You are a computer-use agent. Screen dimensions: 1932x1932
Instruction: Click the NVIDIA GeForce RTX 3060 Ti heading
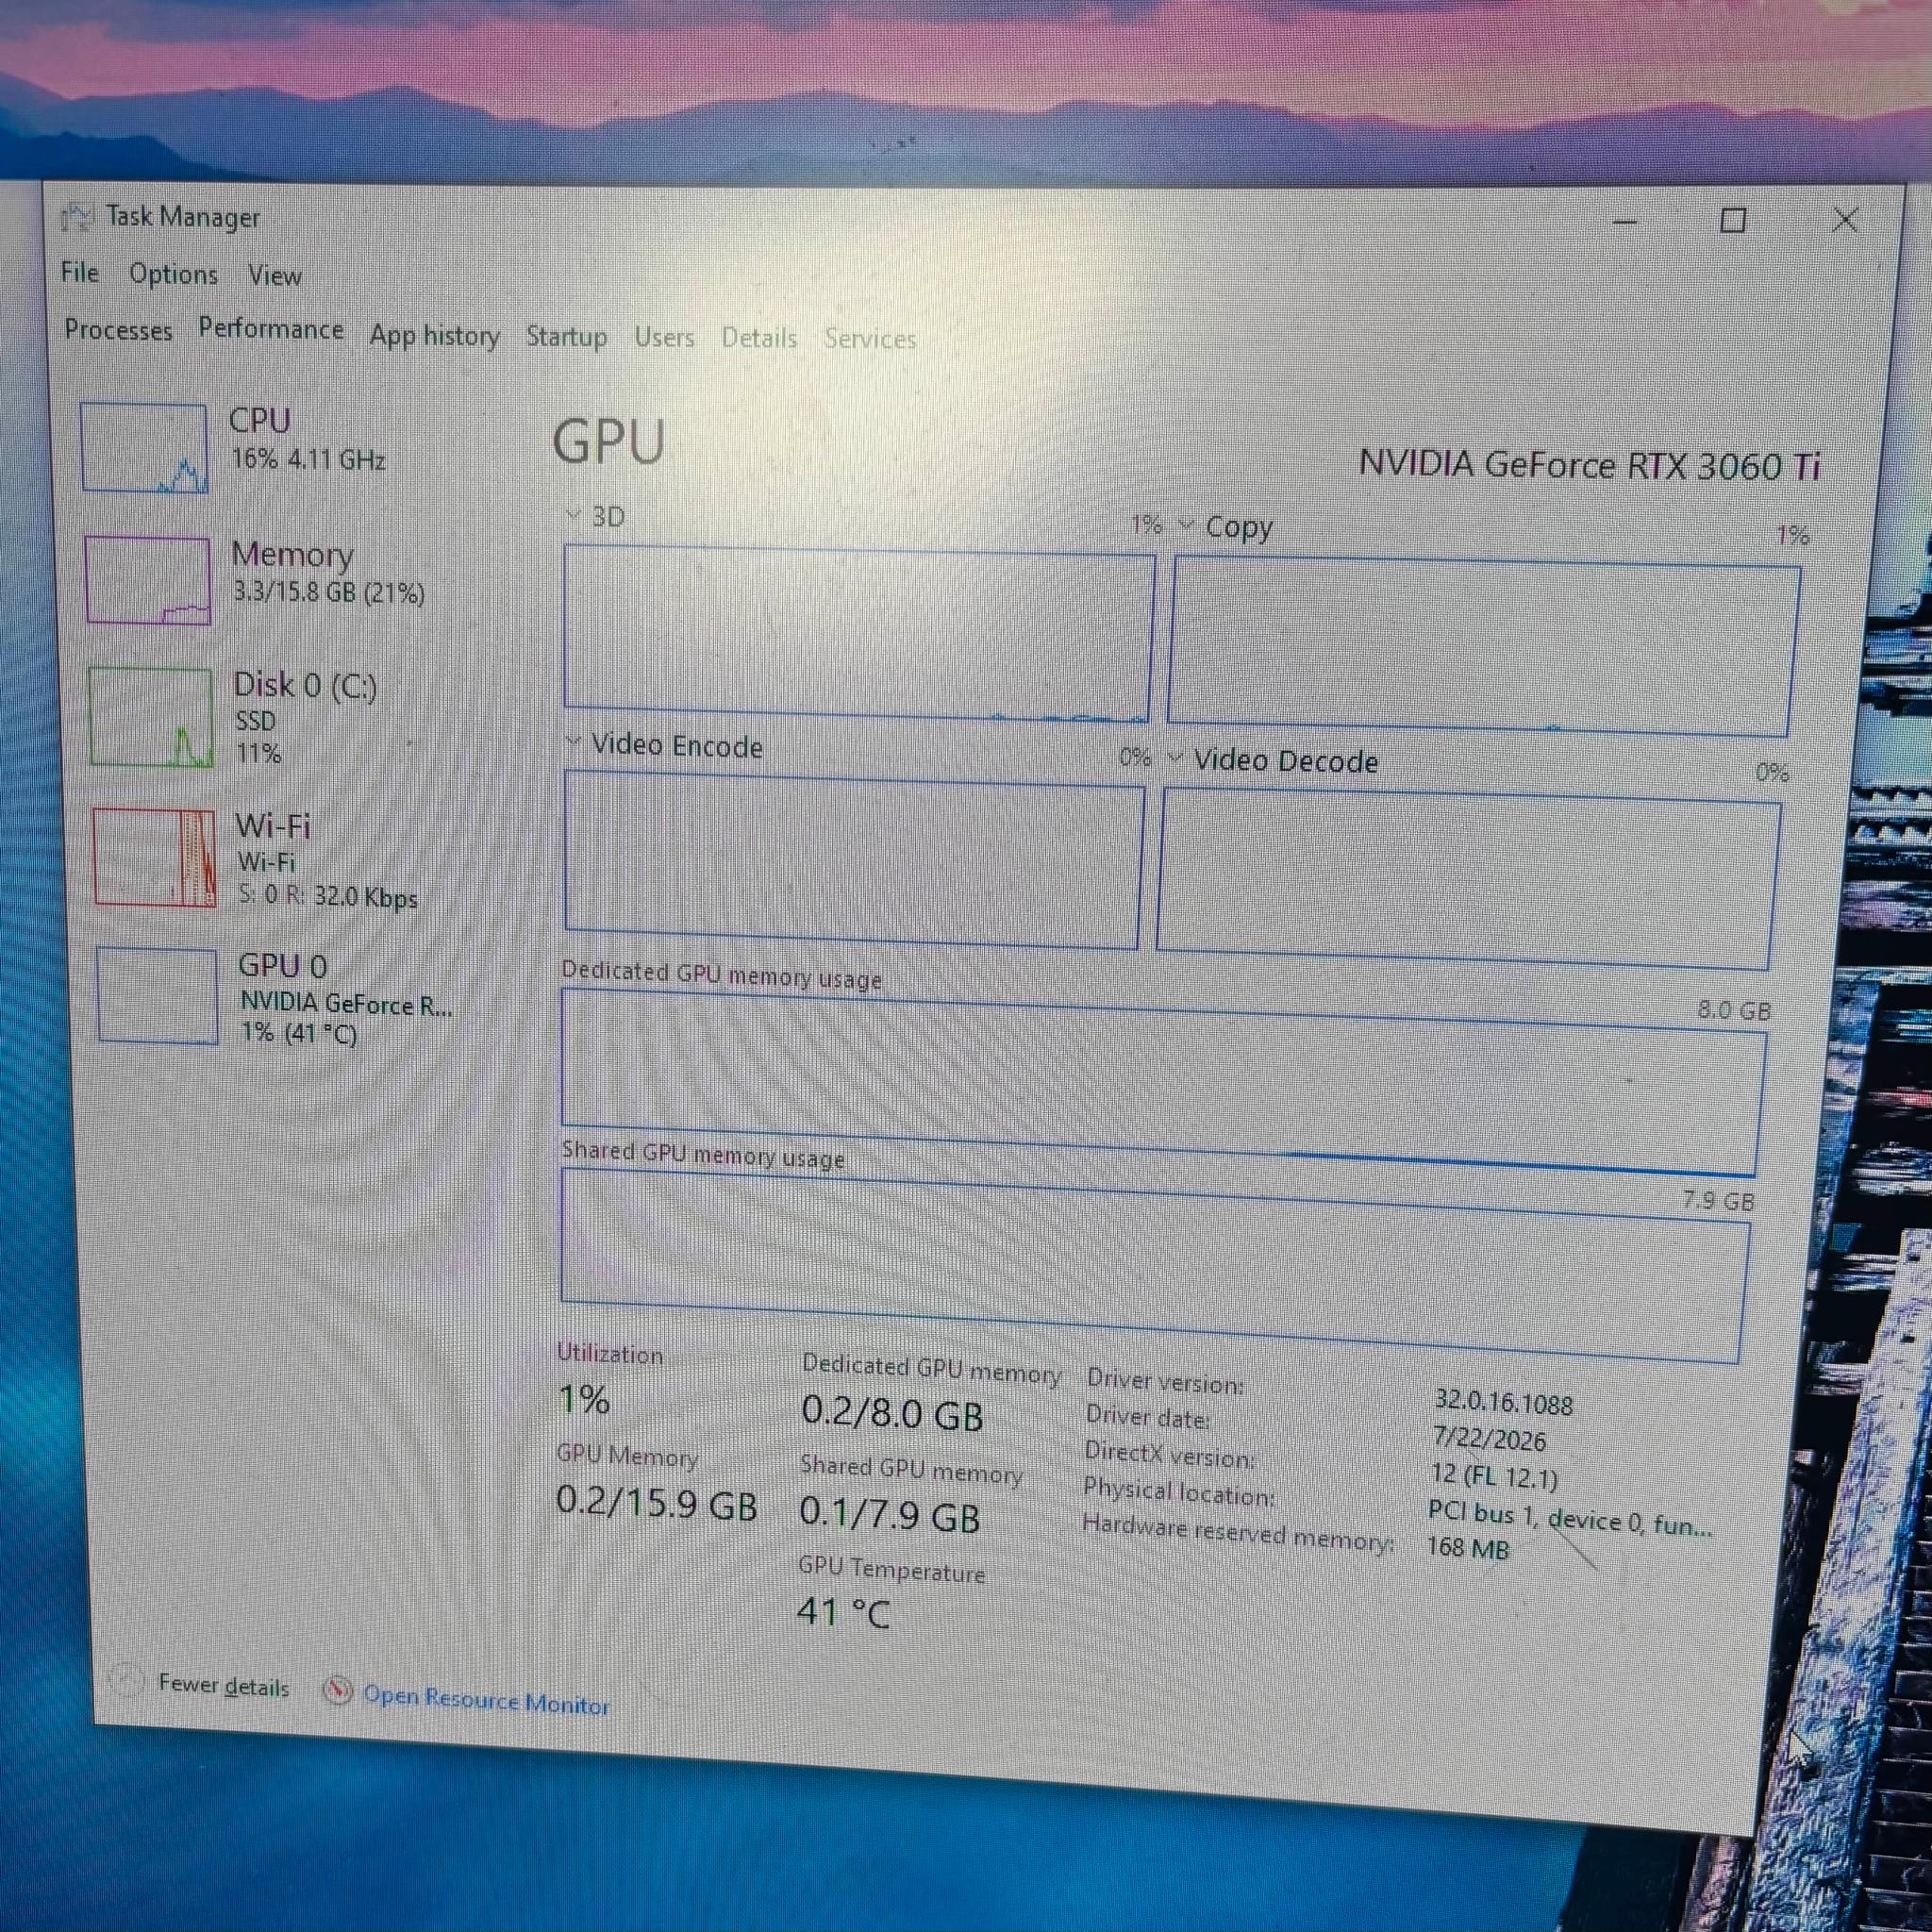[1590, 465]
